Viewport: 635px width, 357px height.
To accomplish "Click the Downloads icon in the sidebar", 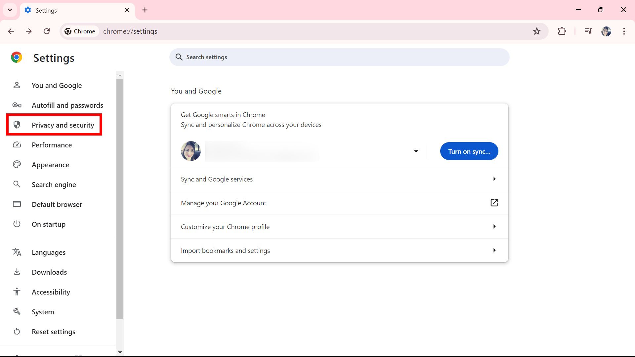I will 17,272.
